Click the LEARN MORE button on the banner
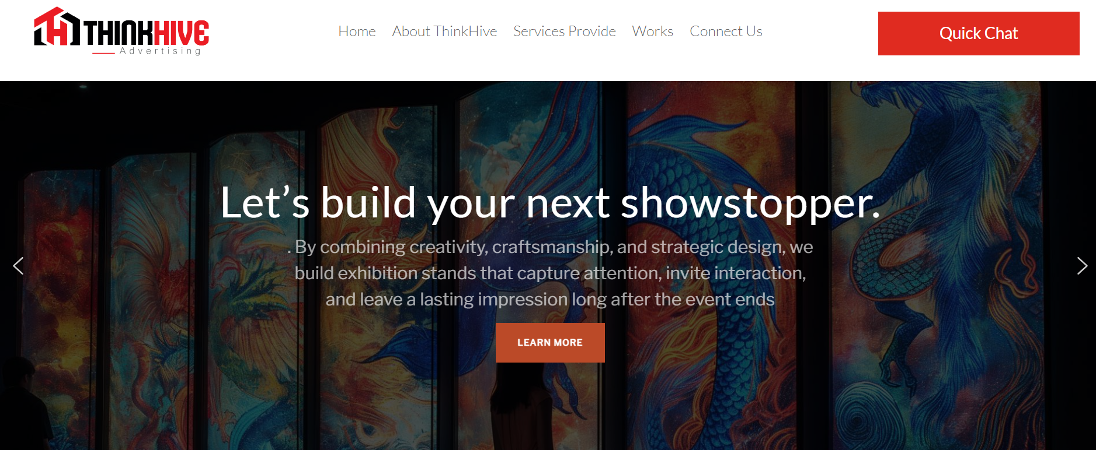Screen dimensions: 1096x450 pyautogui.click(x=550, y=343)
